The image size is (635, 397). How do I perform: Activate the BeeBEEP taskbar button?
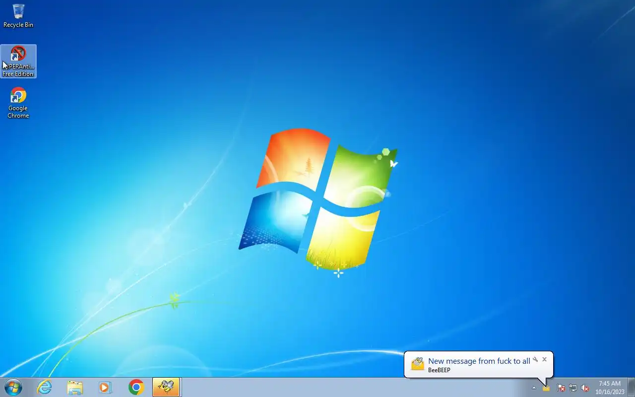coord(166,387)
